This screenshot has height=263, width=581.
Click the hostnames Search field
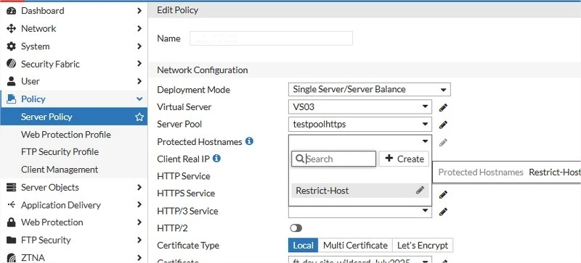click(333, 159)
